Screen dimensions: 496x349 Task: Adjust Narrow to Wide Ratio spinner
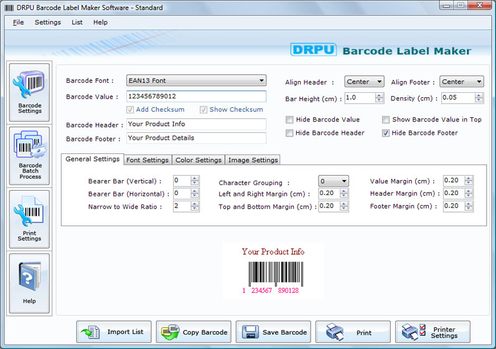pyautogui.click(x=195, y=206)
